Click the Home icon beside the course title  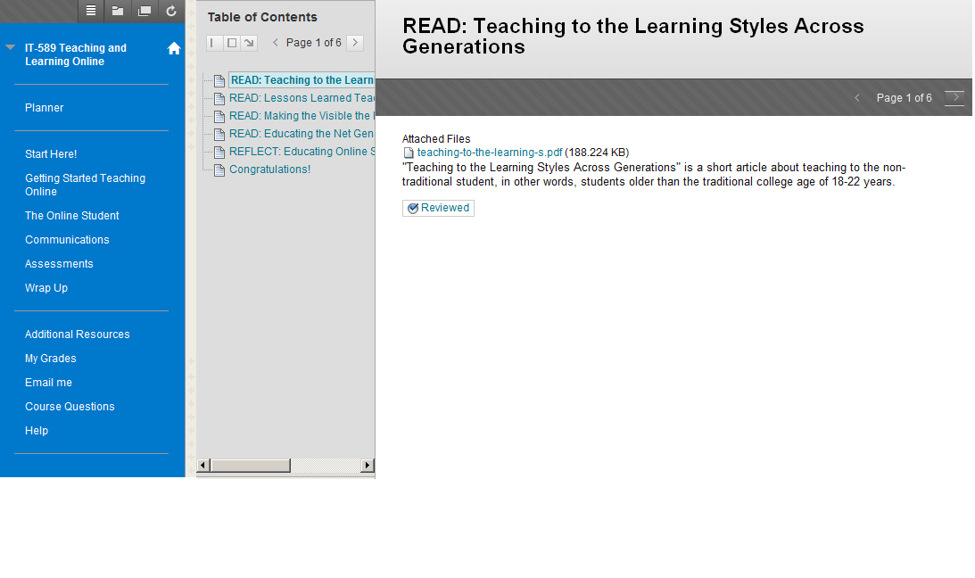(x=174, y=47)
